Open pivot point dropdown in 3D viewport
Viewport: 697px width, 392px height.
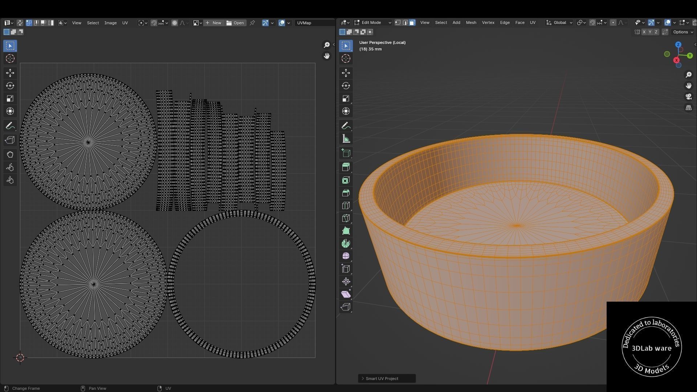tap(581, 23)
